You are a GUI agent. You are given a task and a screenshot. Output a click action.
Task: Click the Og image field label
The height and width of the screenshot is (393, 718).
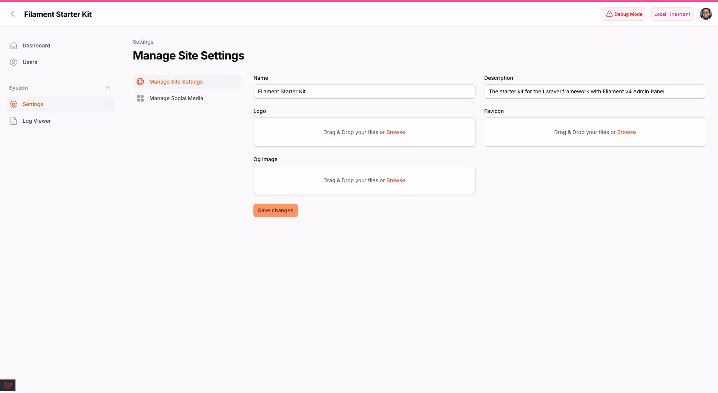[x=265, y=159]
